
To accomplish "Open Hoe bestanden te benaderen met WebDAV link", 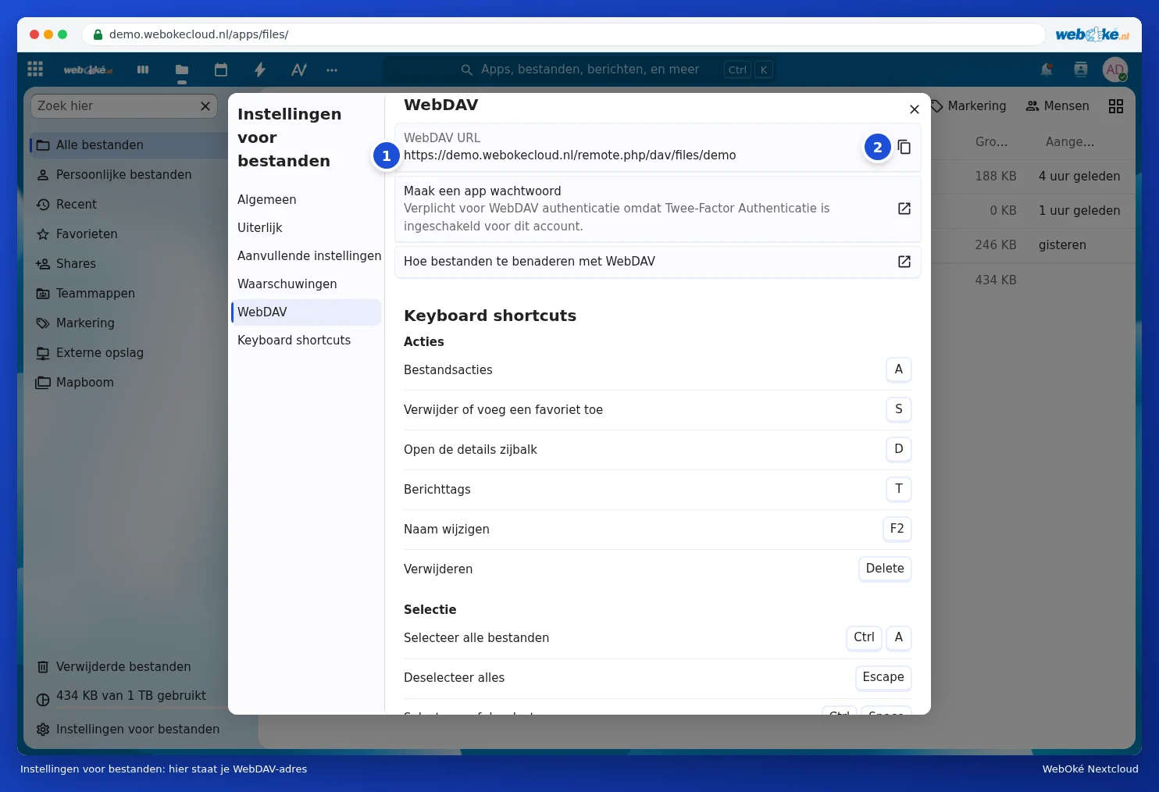I will 658,262.
